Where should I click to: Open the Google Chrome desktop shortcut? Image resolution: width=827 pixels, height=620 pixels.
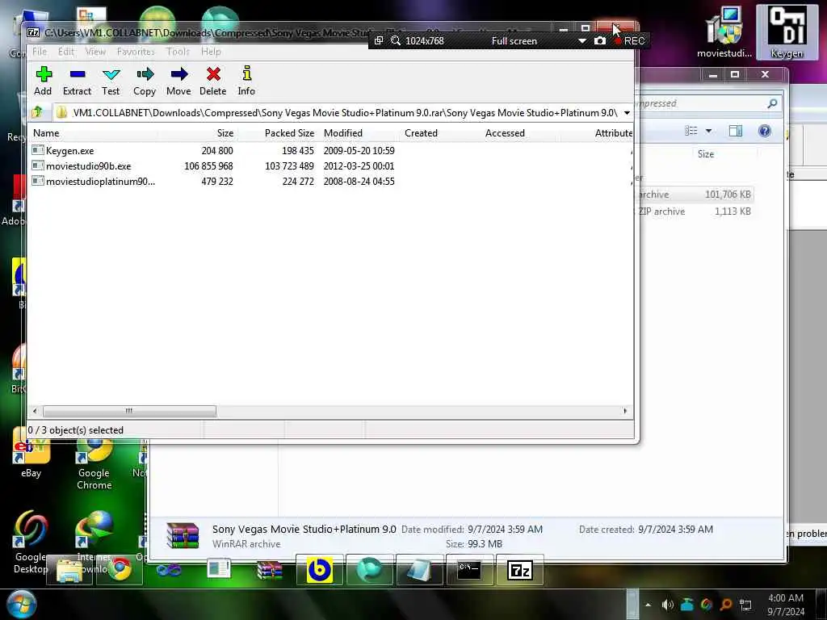[x=94, y=464]
